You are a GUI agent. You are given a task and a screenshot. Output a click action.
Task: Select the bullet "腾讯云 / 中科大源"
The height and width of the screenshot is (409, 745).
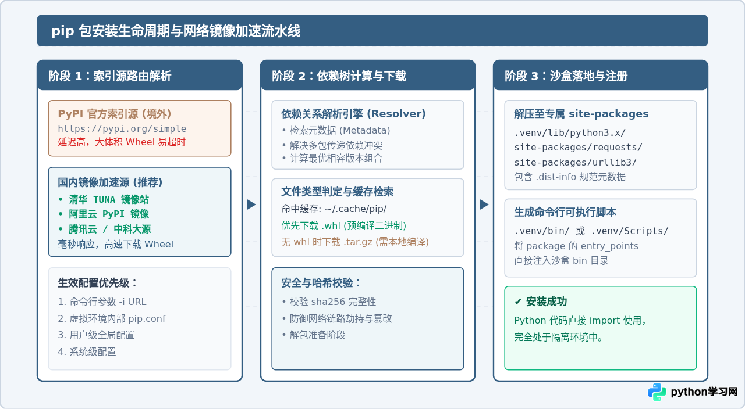(104, 229)
